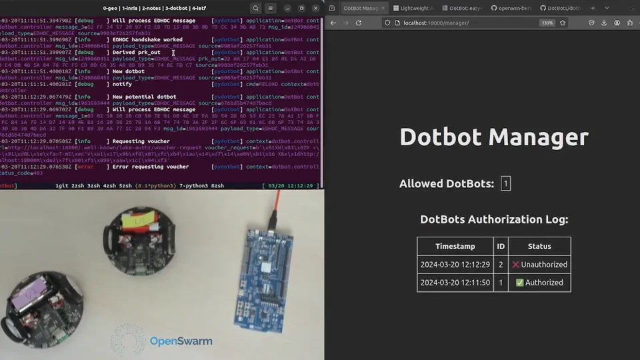
Task: Click the DotBots Authorization Log heading
Action: (x=494, y=219)
